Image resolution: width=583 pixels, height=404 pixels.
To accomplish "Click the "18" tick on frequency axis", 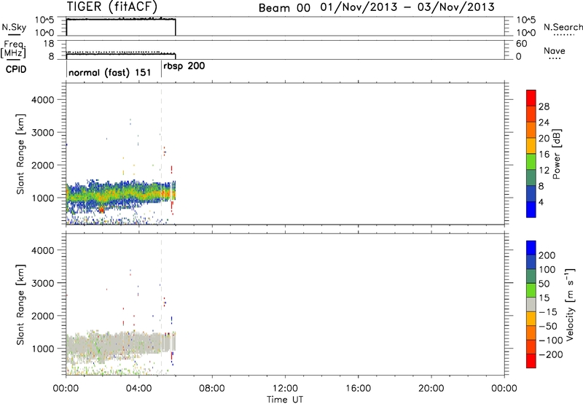I will click(49, 44).
